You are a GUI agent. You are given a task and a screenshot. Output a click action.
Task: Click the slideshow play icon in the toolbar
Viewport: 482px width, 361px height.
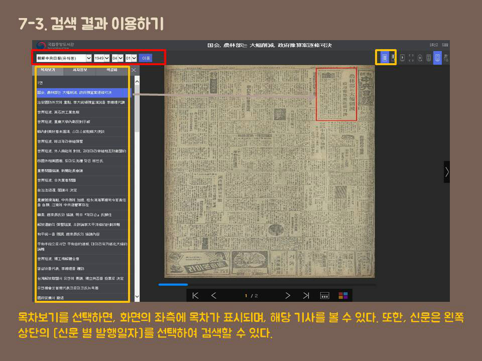click(402, 58)
